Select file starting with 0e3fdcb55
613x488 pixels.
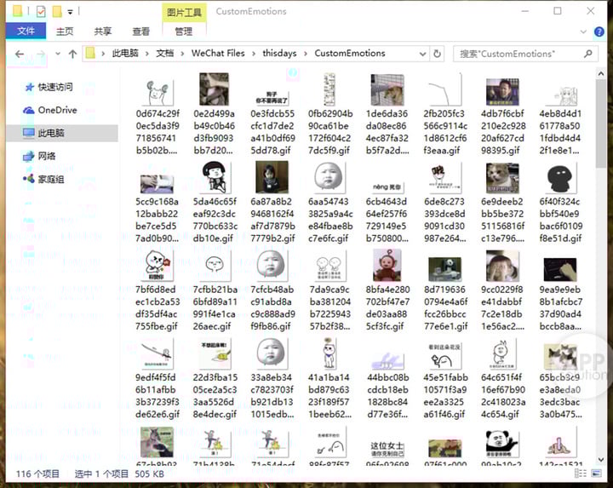pos(272,115)
